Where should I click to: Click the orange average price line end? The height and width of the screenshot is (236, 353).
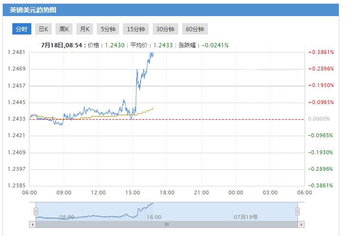153,108
